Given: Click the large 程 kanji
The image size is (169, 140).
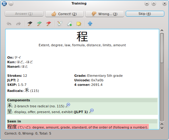Looking at the screenshot, I should (x=82, y=37).
